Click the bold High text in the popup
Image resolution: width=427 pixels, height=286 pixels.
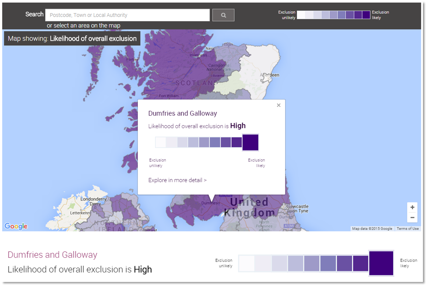pyautogui.click(x=238, y=126)
